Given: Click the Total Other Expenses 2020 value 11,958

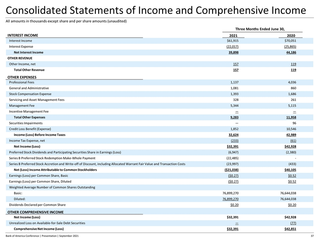Looking at the screenshot, I should pyautogui.click(x=289, y=117).
